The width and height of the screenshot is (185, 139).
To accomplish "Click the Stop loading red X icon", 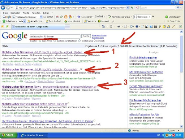I will [x=137, y=8].
